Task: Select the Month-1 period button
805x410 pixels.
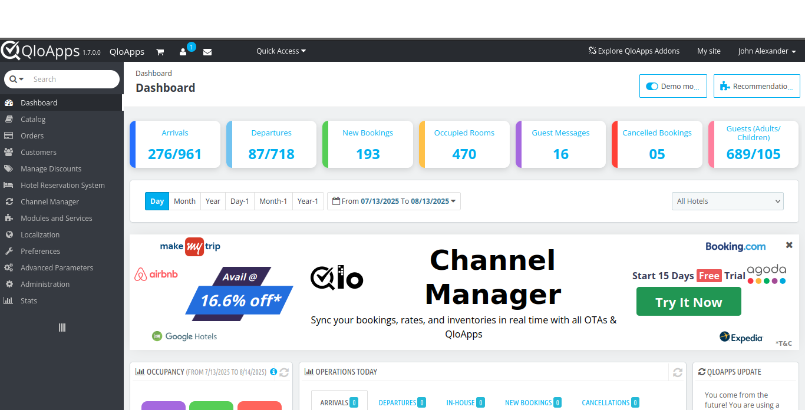Action: [x=273, y=201]
